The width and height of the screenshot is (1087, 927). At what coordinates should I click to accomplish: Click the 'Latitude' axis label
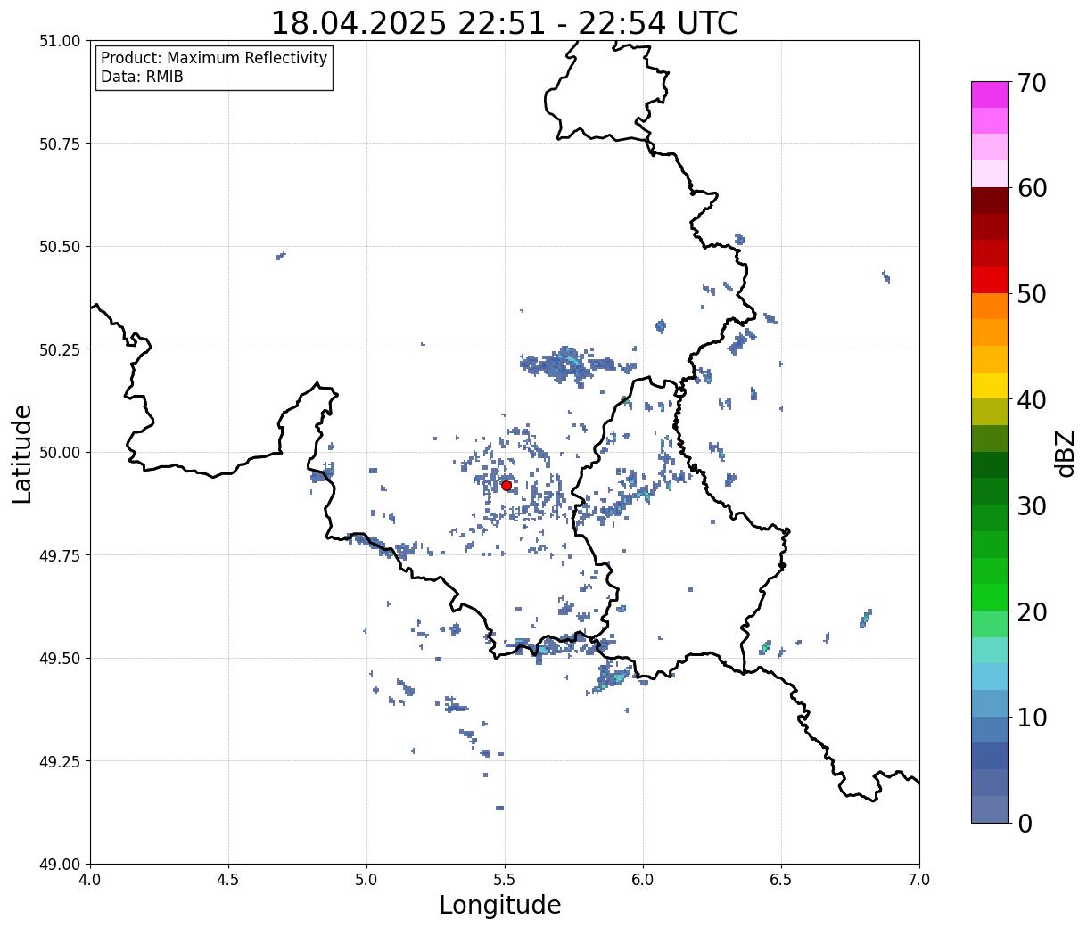[22, 453]
